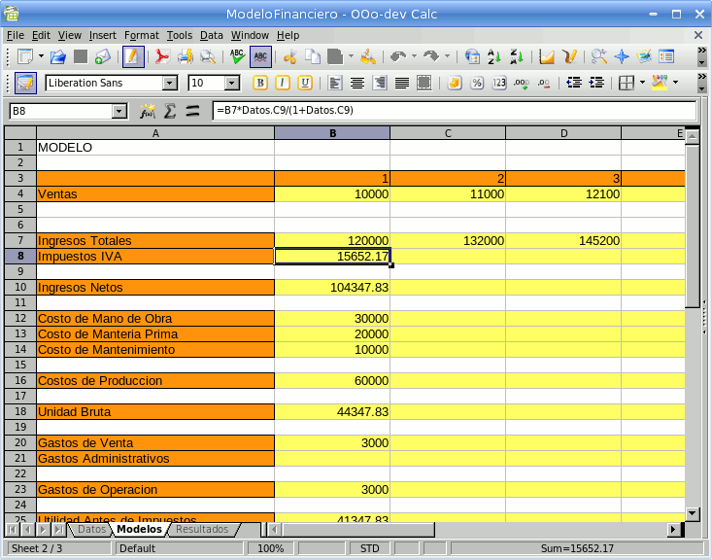Expand Font Size dropdown

point(232,84)
